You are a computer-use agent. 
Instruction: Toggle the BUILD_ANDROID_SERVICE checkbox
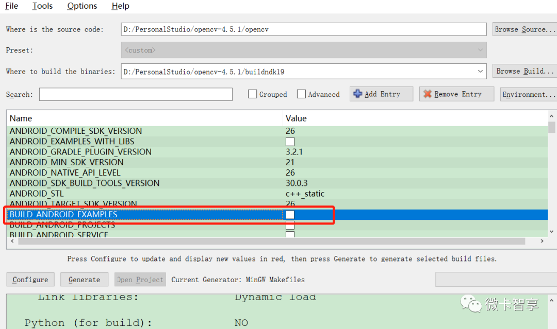pyautogui.click(x=290, y=234)
